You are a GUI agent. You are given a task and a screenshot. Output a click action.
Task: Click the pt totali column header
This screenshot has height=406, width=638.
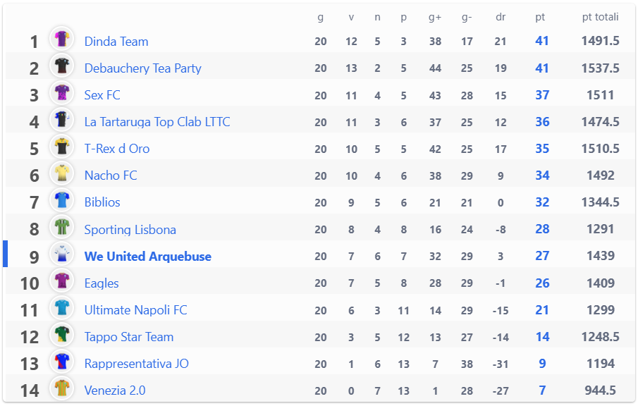click(x=600, y=17)
